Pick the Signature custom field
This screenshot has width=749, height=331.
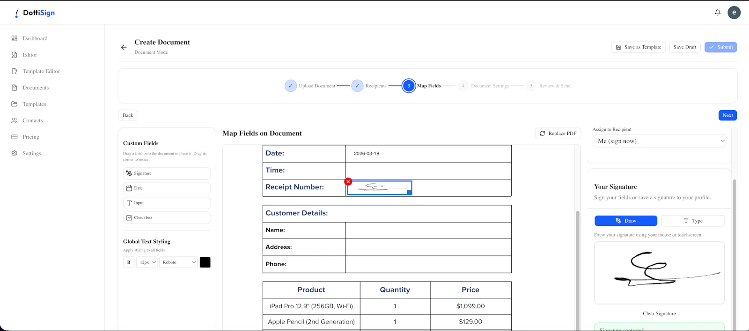pyautogui.click(x=167, y=173)
